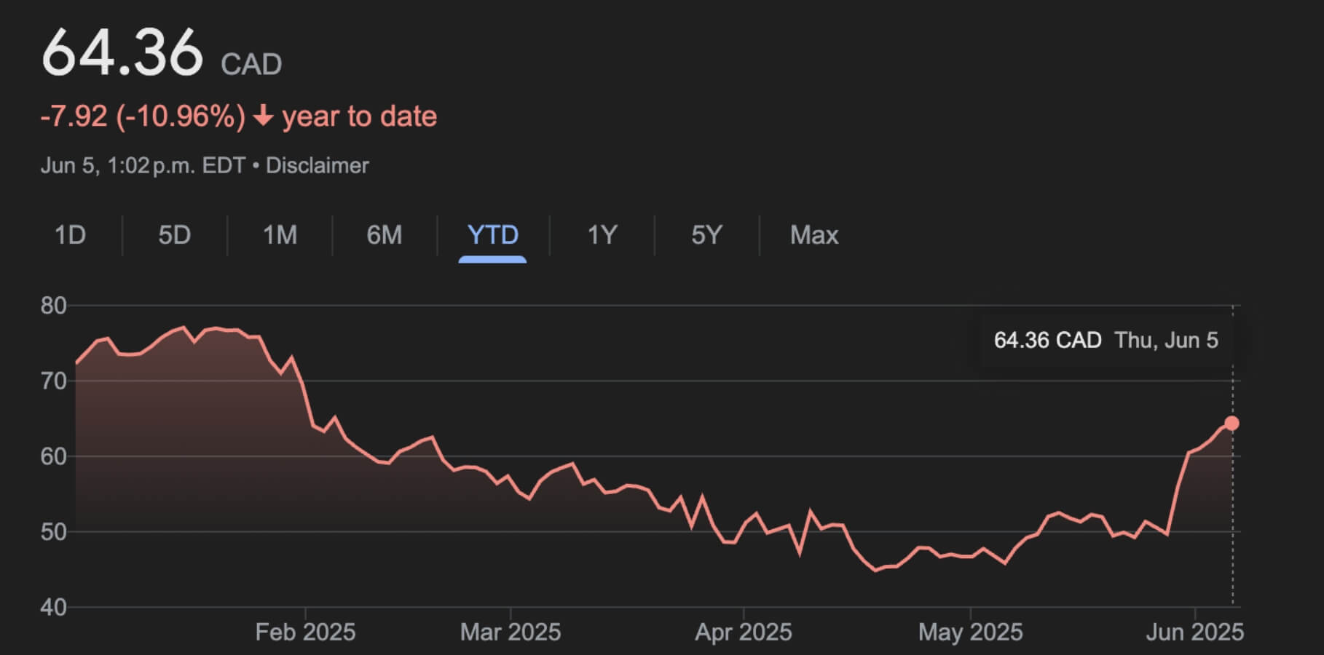Open the Disclaimer link
Image resolution: width=1324 pixels, height=655 pixels.
click(317, 166)
